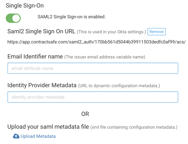Click the email attribute name field

click(x=93, y=68)
